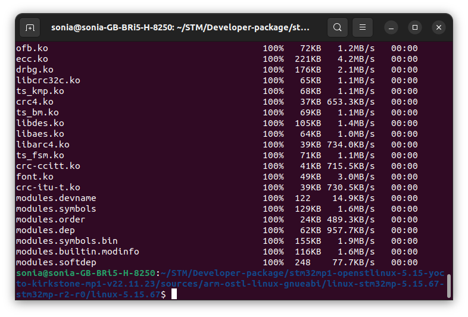Screen dimensions: 468x317
Task: Click the 653.3KB/s transfer speed
Action: (x=351, y=102)
